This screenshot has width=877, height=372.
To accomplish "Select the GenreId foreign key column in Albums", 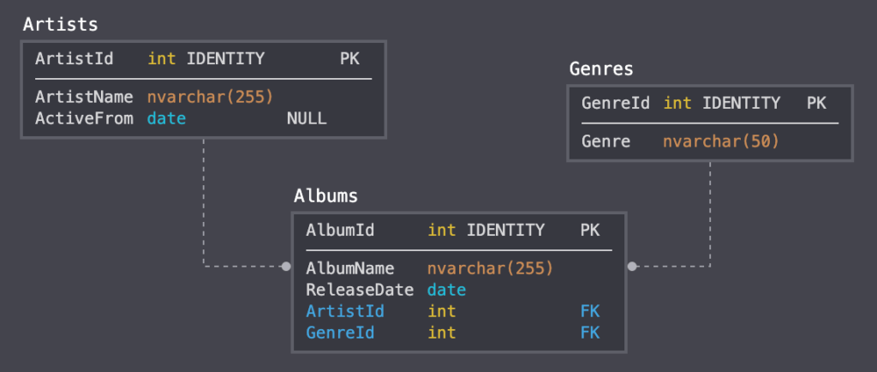I will (340, 333).
